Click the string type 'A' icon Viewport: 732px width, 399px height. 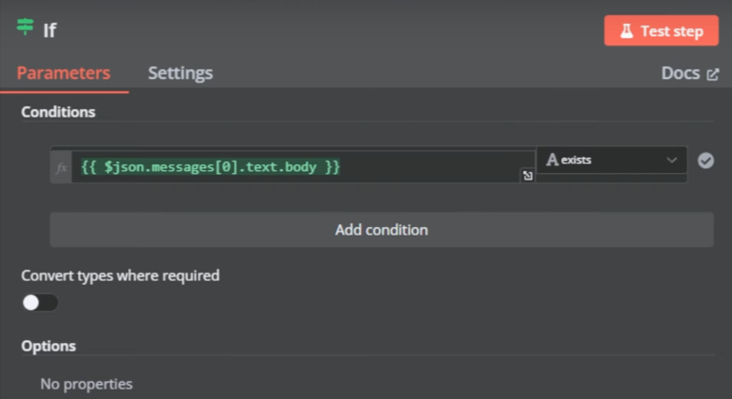(x=551, y=161)
